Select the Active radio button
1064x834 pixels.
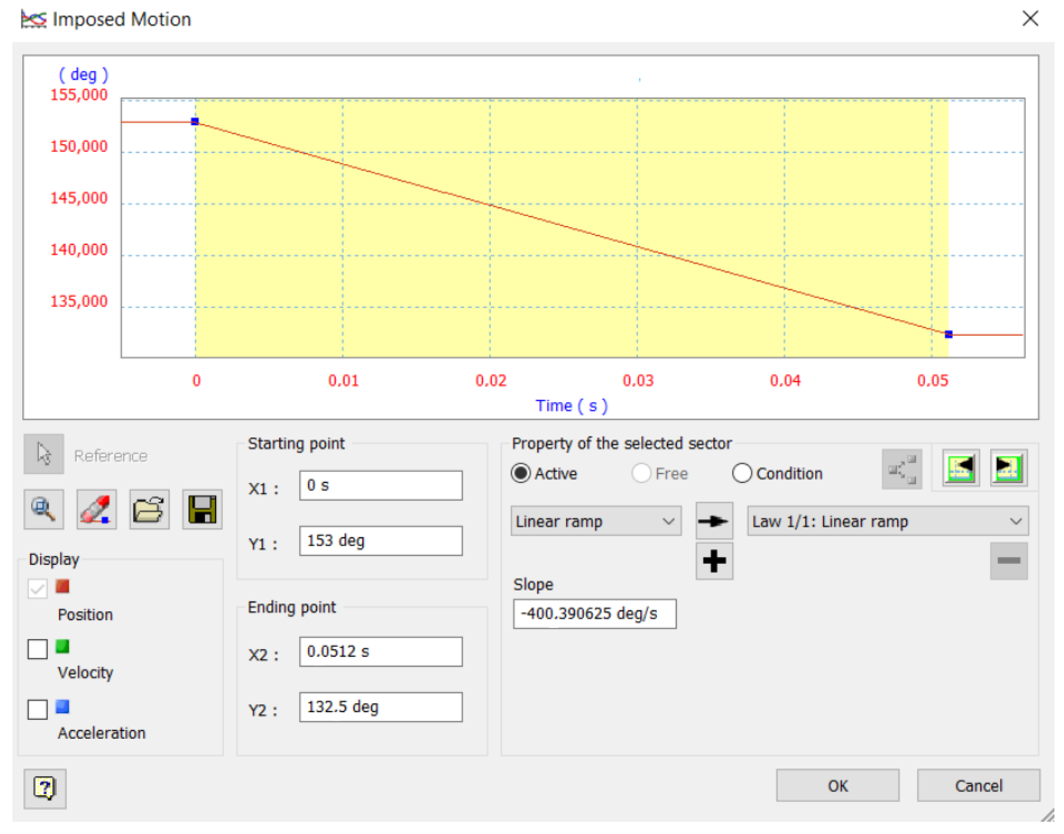[520, 473]
